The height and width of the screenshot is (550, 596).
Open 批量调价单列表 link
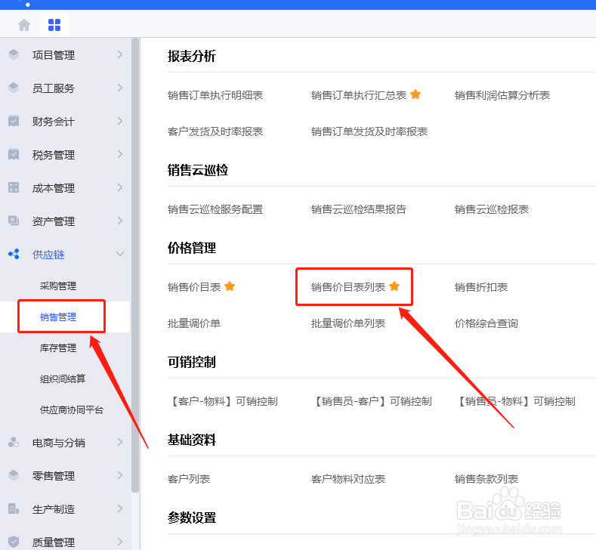point(347,323)
